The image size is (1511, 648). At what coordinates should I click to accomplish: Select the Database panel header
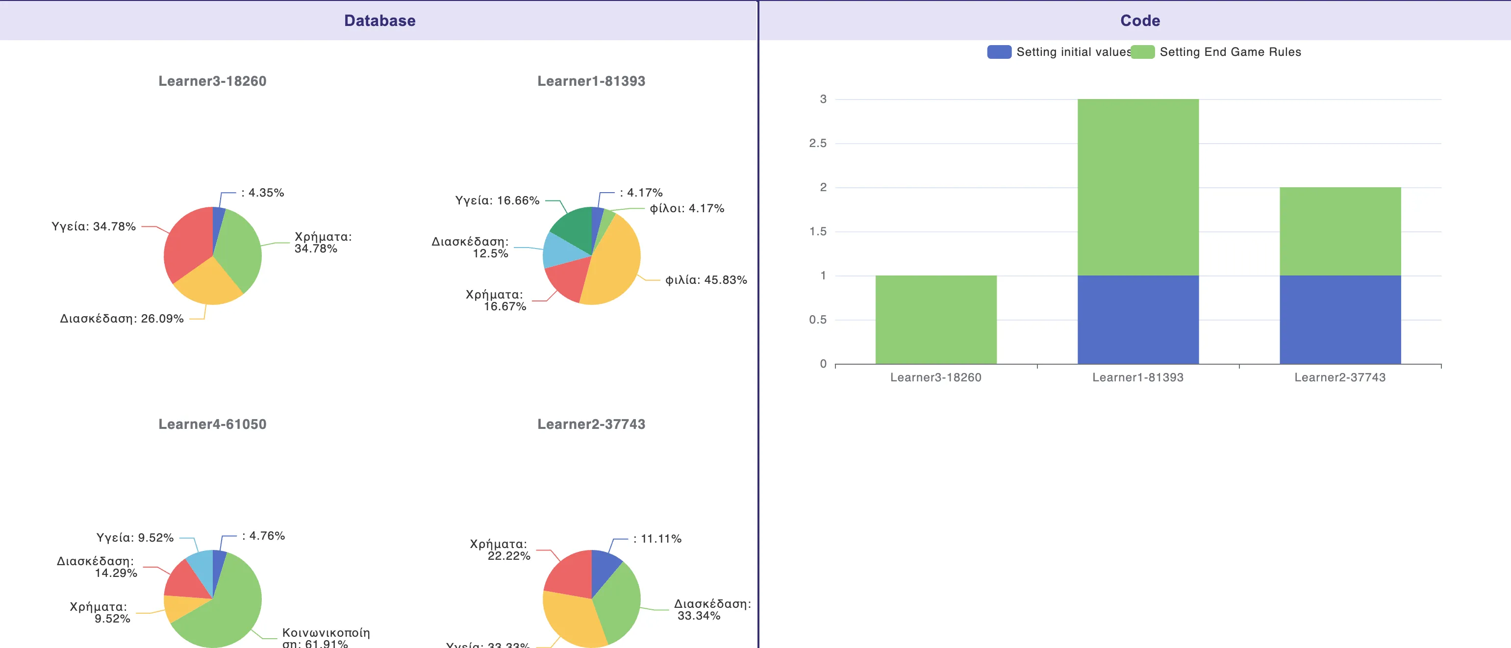[x=379, y=21]
